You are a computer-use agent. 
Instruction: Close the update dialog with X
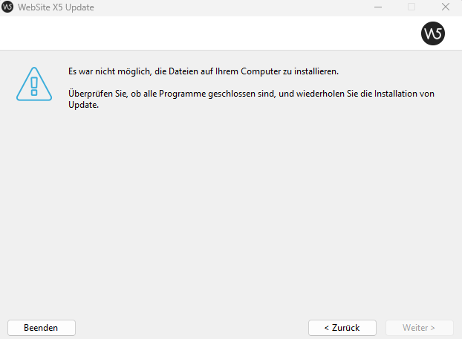pos(446,7)
